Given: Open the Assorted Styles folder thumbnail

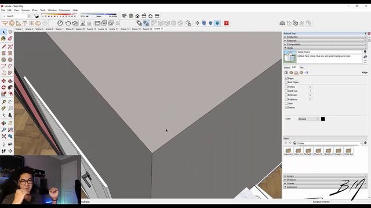Looking at the screenshot, I should (288, 151).
